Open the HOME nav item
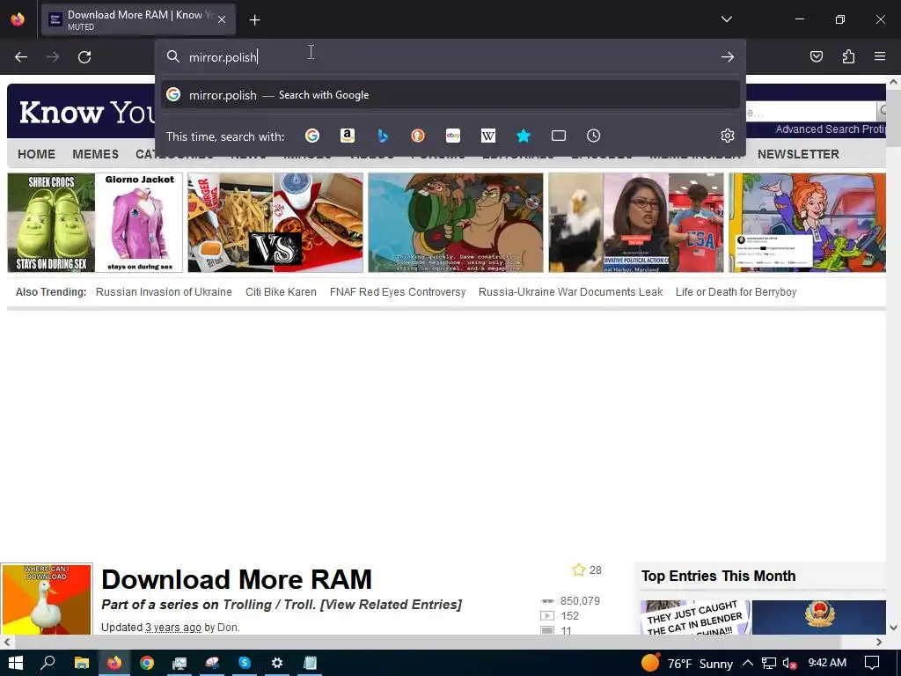 (36, 154)
